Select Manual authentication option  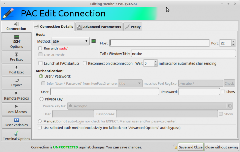[x=40, y=121]
